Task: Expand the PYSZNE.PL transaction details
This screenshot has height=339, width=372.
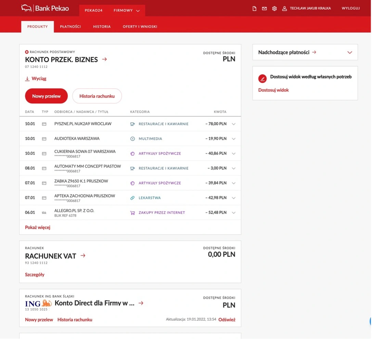Action: [x=234, y=124]
